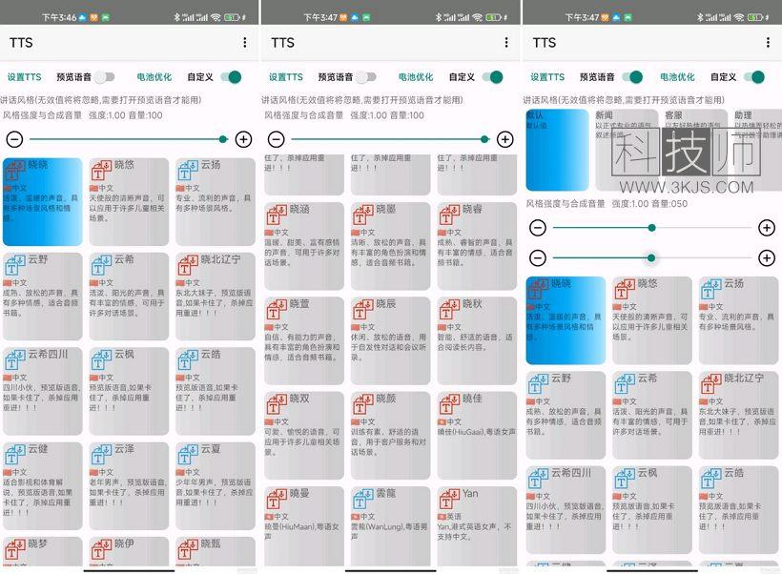Click the strength slider on left screen
The height and width of the screenshot is (574, 782).
[128, 139]
